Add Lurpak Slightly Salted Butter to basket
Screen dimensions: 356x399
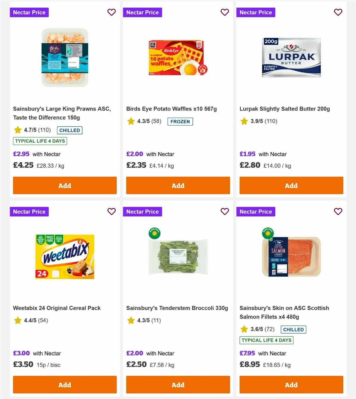[291, 185]
